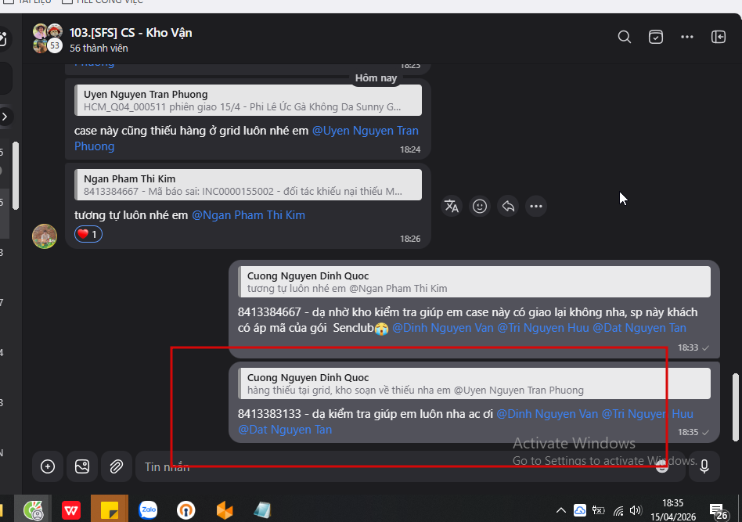Open the taskbar clock 18:35 15/04/2026
This screenshot has height=522, width=742.
pyautogui.click(x=673, y=509)
